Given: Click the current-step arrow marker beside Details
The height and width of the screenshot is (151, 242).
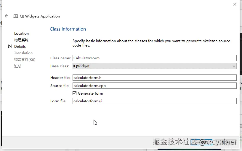Looking at the screenshot, I should (x=10, y=46).
